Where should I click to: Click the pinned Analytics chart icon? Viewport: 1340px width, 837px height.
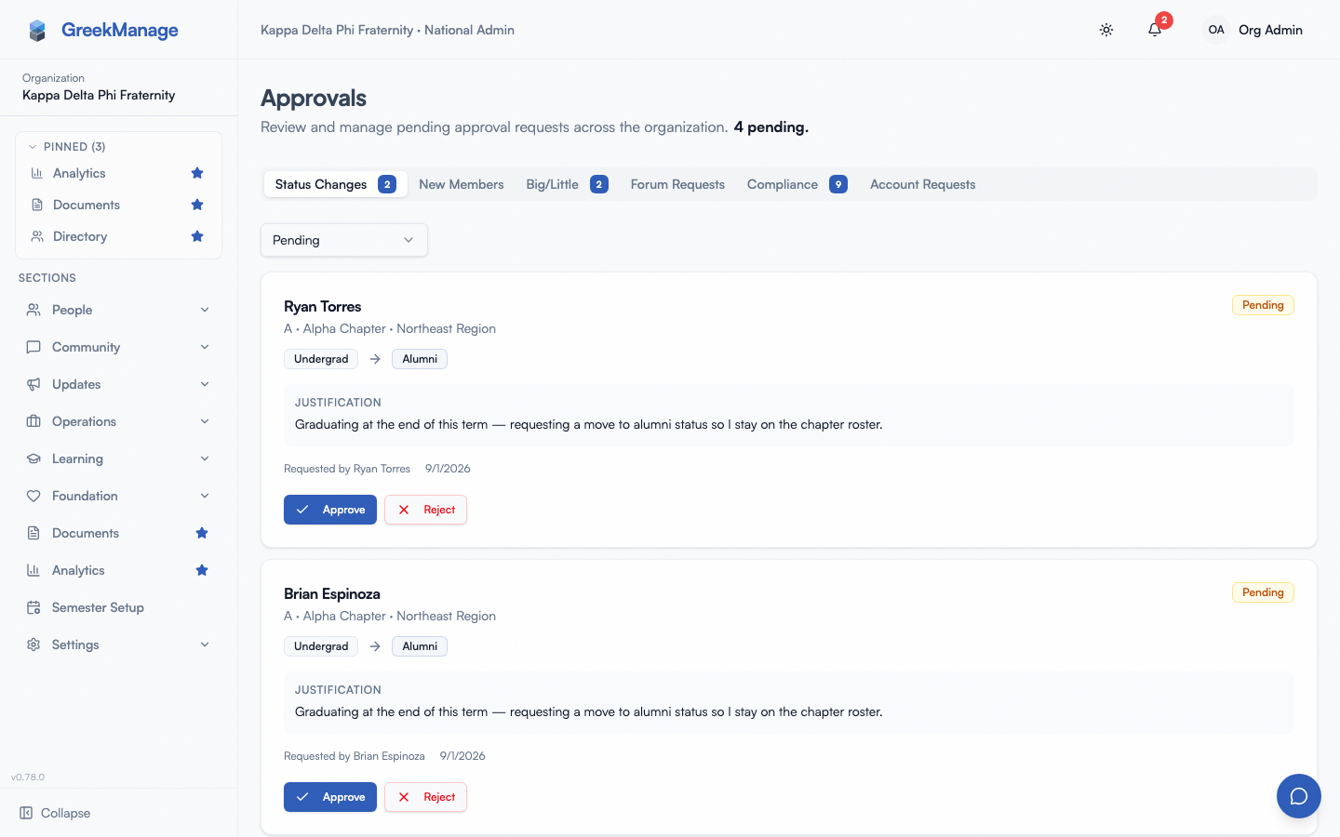(37, 173)
